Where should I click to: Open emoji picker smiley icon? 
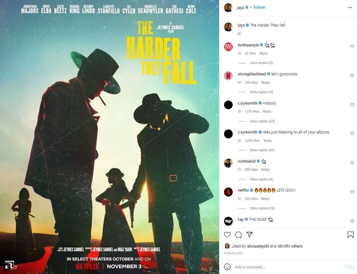(227, 267)
